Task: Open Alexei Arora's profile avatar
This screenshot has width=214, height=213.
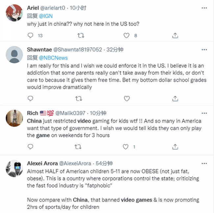Action: coord(14,168)
